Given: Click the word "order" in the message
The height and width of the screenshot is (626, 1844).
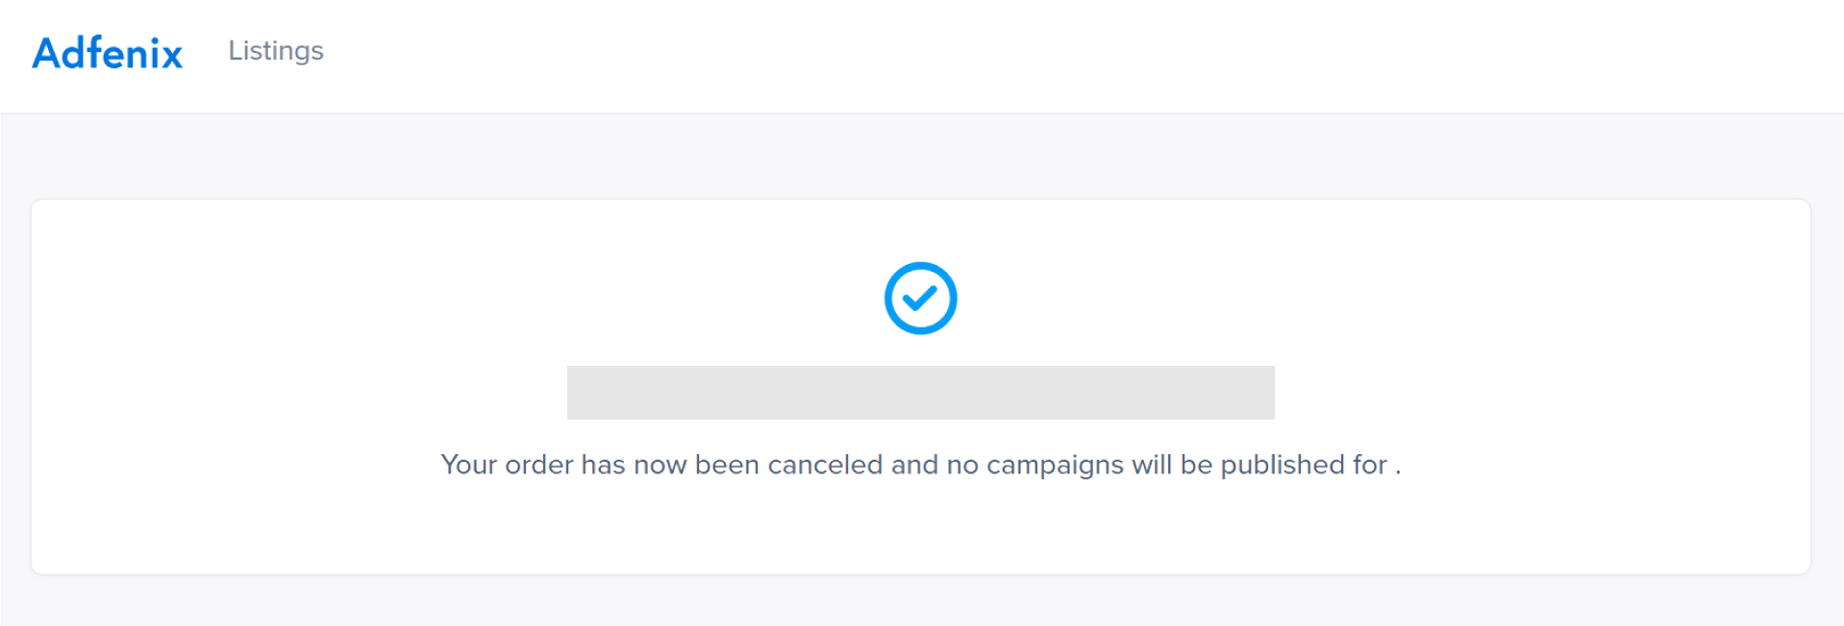Looking at the screenshot, I should 539,465.
